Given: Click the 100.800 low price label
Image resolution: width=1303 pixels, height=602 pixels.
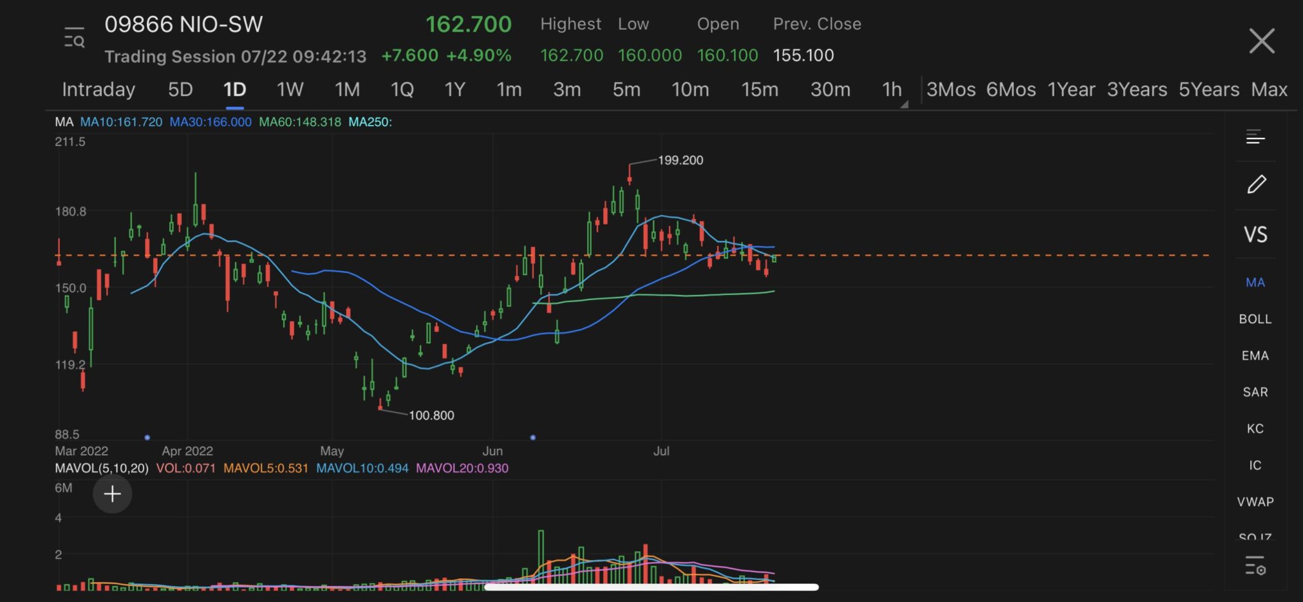Looking at the screenshot, I should pyautogui.click(x=431, y=416).
